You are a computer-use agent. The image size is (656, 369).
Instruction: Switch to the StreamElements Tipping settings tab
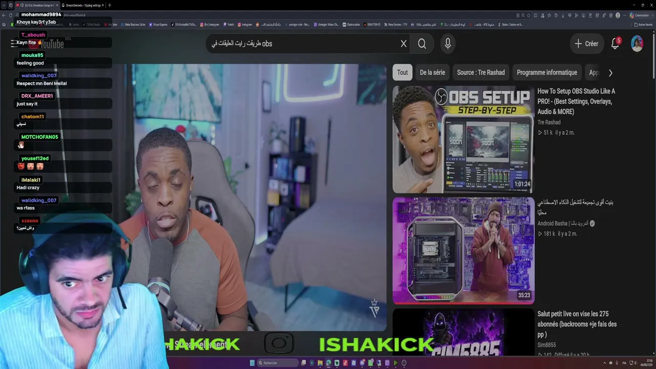coord(82,5)
